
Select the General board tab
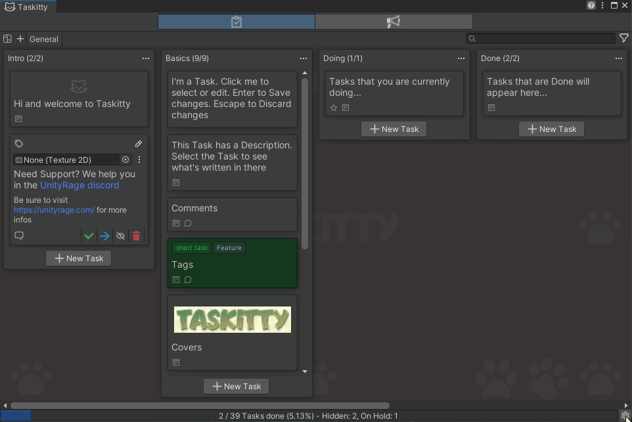coord(44,39)
